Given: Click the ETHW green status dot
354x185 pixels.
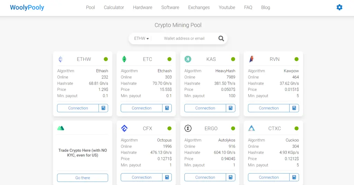Looking at the screenshot, I should tap(106, 59).
